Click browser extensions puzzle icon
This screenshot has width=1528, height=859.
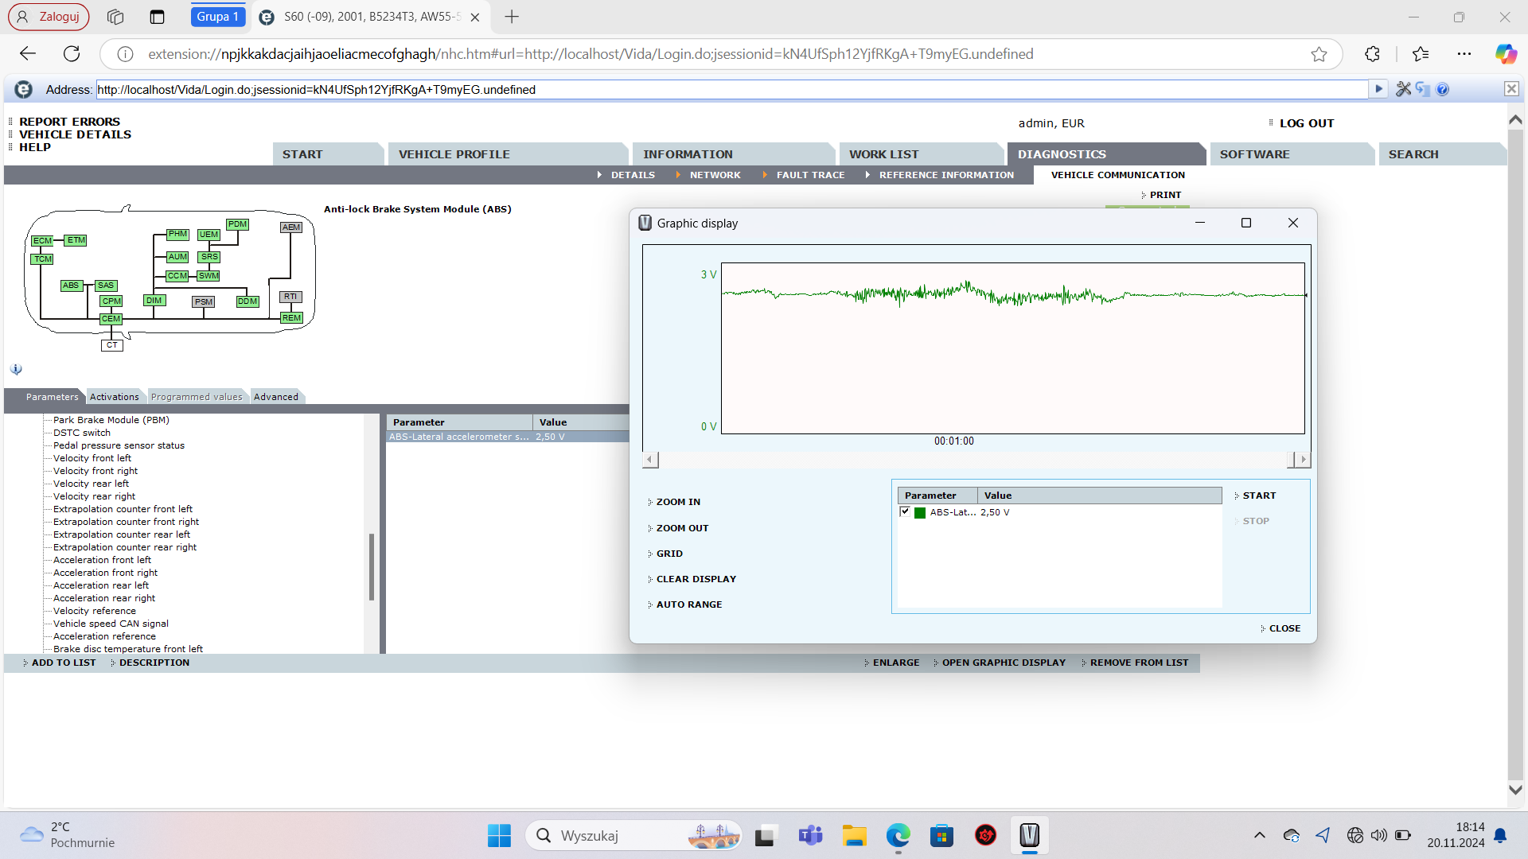tap(1372, 54)
